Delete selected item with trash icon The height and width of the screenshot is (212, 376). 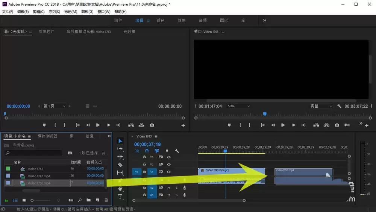[x=106, y=200]
